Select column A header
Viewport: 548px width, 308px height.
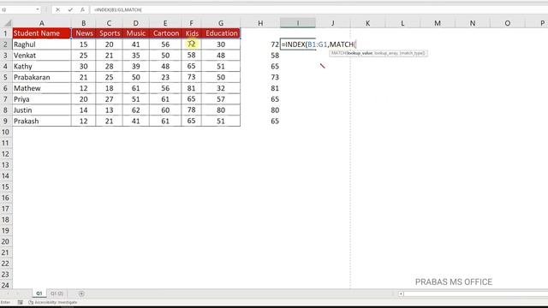pyautogui.click(x=42, y=23)
